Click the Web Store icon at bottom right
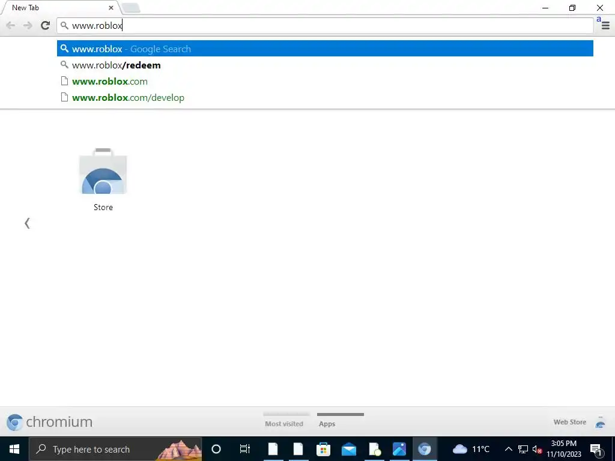This screenshot has width=615, height=461. tap(600, 423)
